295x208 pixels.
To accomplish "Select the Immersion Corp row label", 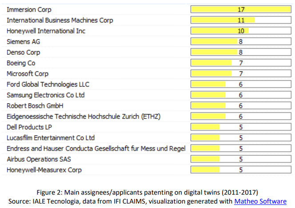I will click(29, 10).
